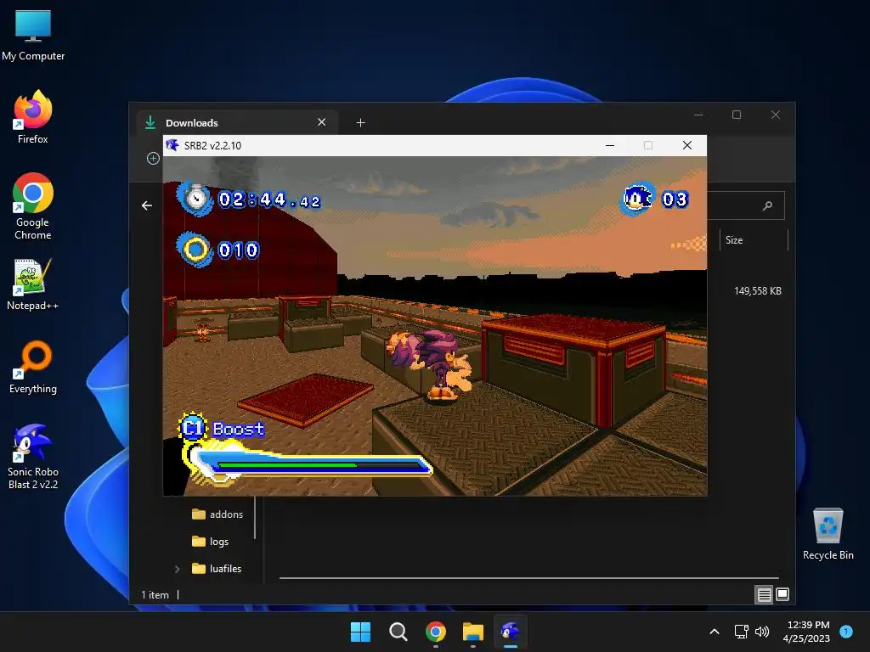Minimize the SRB2 v2.2.10 window
This screenshot has width=870, height=652.
[610, 145]
